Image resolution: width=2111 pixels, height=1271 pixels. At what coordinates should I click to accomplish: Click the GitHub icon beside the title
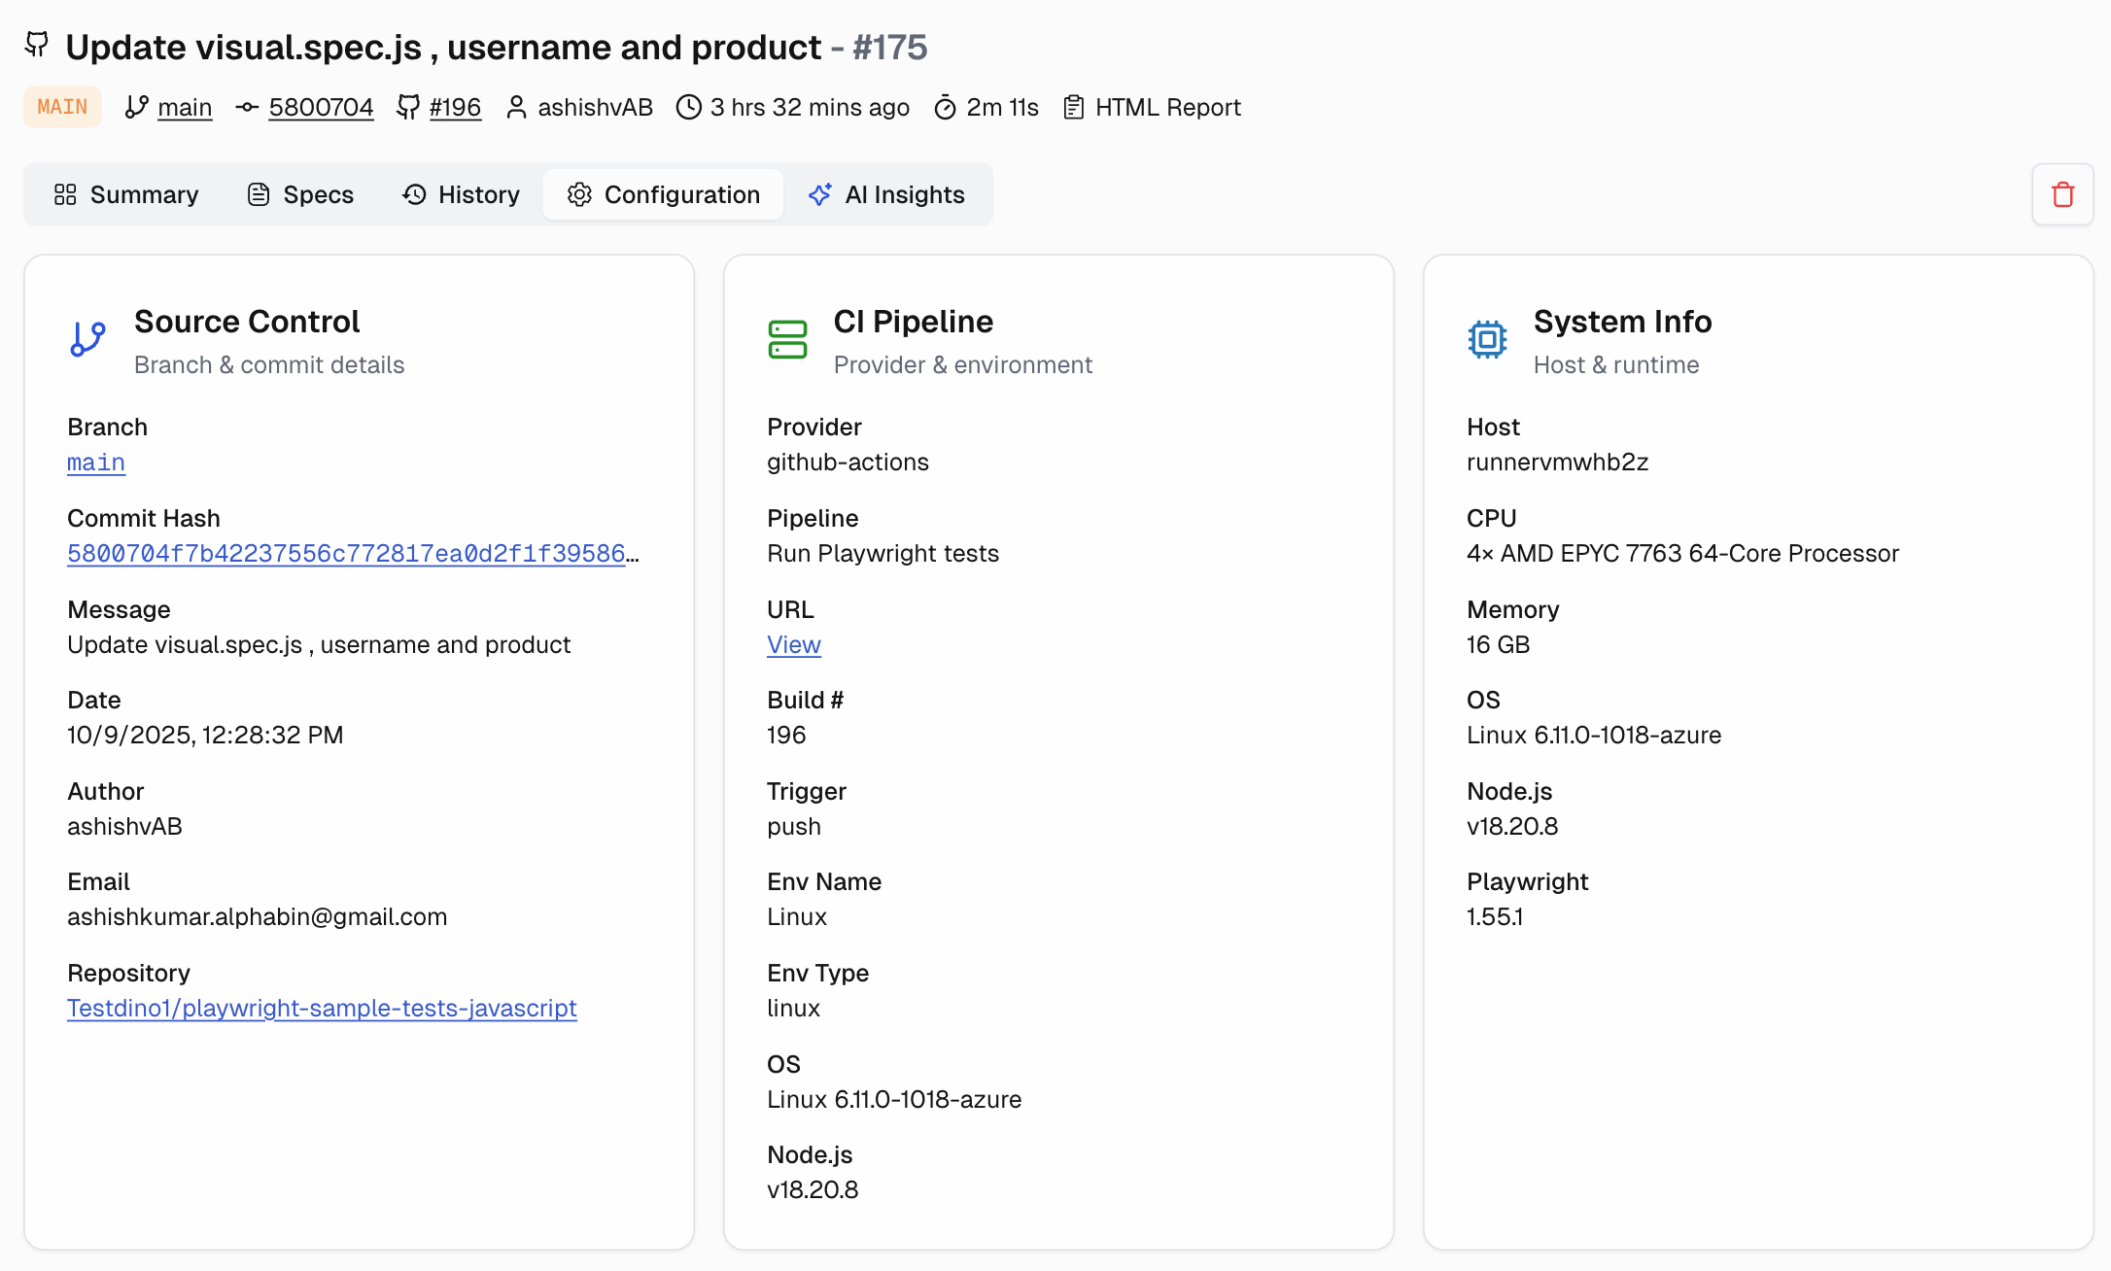click(x=37, y=45)
